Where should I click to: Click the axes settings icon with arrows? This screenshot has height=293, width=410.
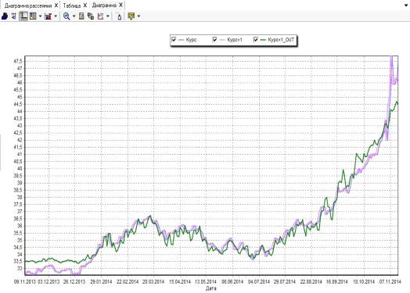tap(14, 16)
